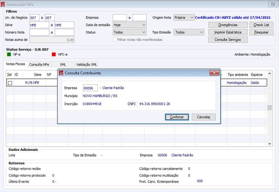Click the Consulta Contribuinte dialog icon
Screen dimensions: 279x192
coord(61,73)
